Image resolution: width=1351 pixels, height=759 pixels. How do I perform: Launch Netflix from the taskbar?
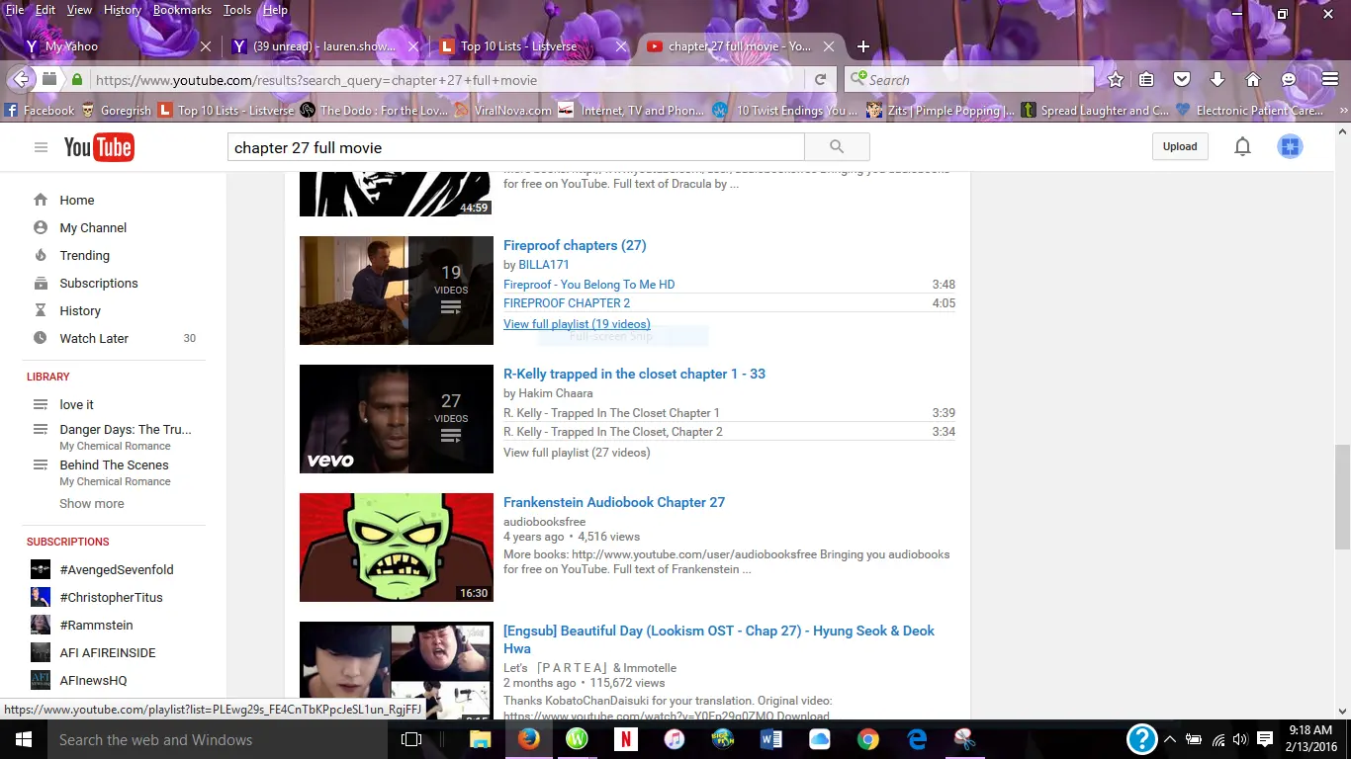click(x=625, y=739)
